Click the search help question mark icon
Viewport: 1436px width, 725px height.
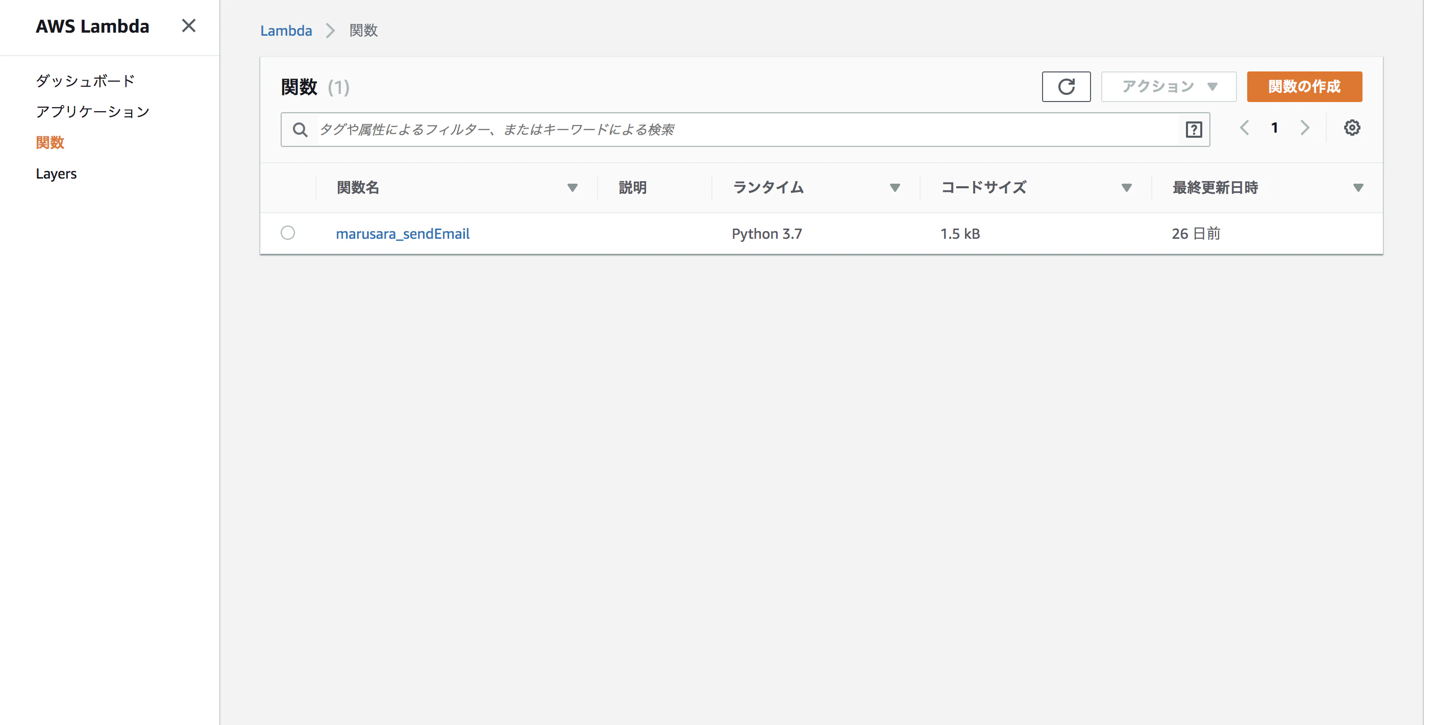(1193, 130)
